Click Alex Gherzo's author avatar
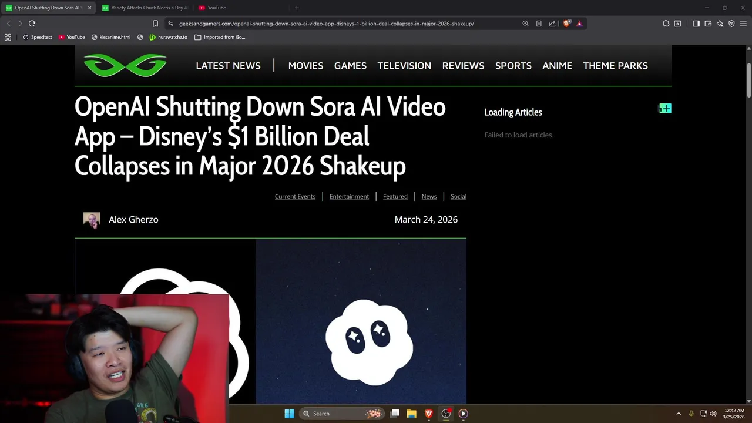752x423 pixels. pyautogui.click(x=92, y=220)
